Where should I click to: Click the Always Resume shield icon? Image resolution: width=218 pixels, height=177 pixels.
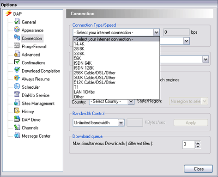(x=17, y=78)
